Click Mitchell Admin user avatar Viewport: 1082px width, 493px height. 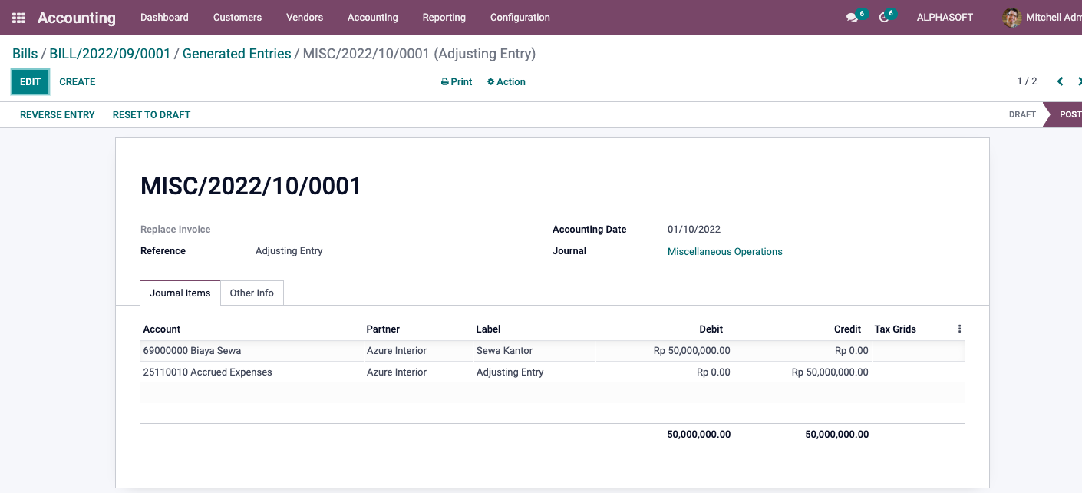pos(1012,18)
